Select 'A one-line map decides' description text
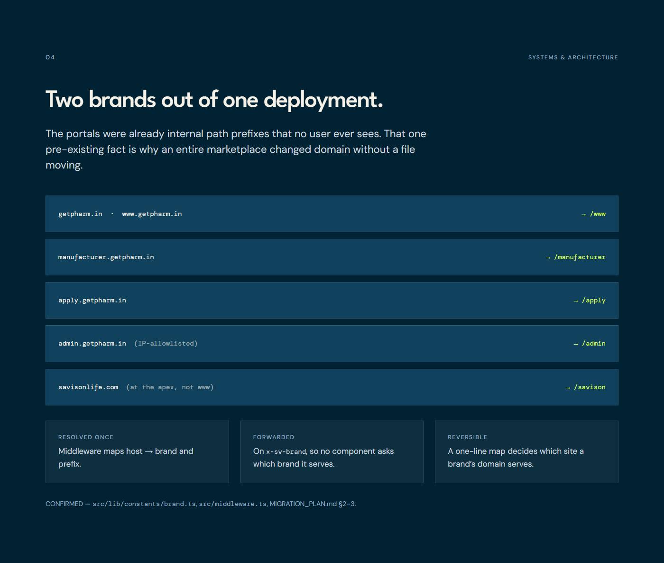Viewport: 664px width, 563px height. pos(516,458)
